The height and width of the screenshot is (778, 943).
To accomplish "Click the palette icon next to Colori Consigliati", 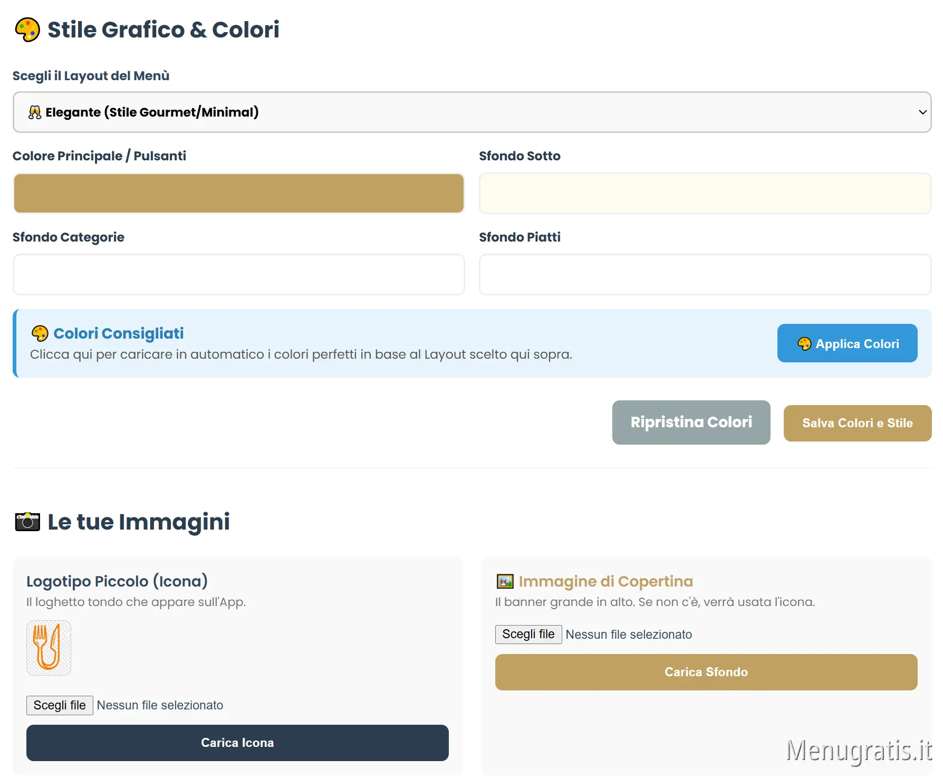I will click(x=40, y=333).
